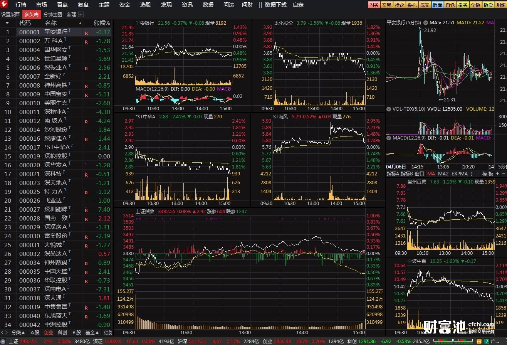
Task: Select B股 tab at bottom
Action: pyautogui.click(x=77, y=332)
